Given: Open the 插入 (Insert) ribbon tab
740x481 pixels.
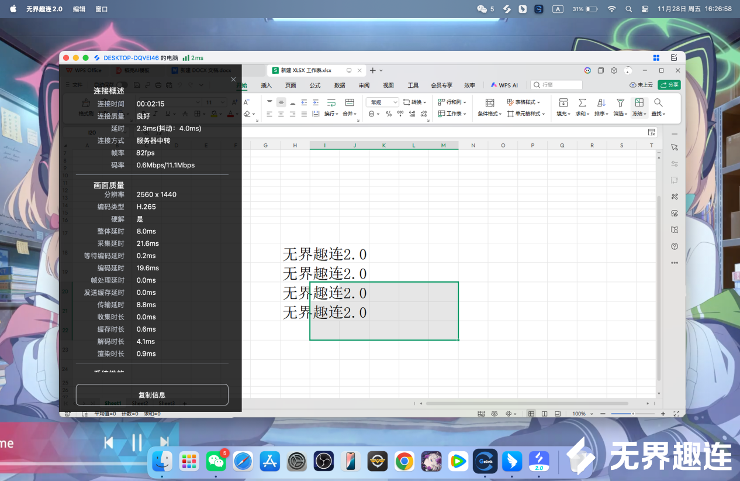Looking at the screenshot, I should pos(266,85).
